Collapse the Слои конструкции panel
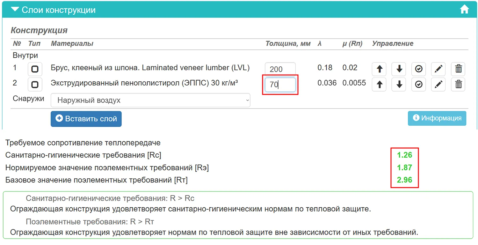The image size is (478, 245). [x=15, y=10]
